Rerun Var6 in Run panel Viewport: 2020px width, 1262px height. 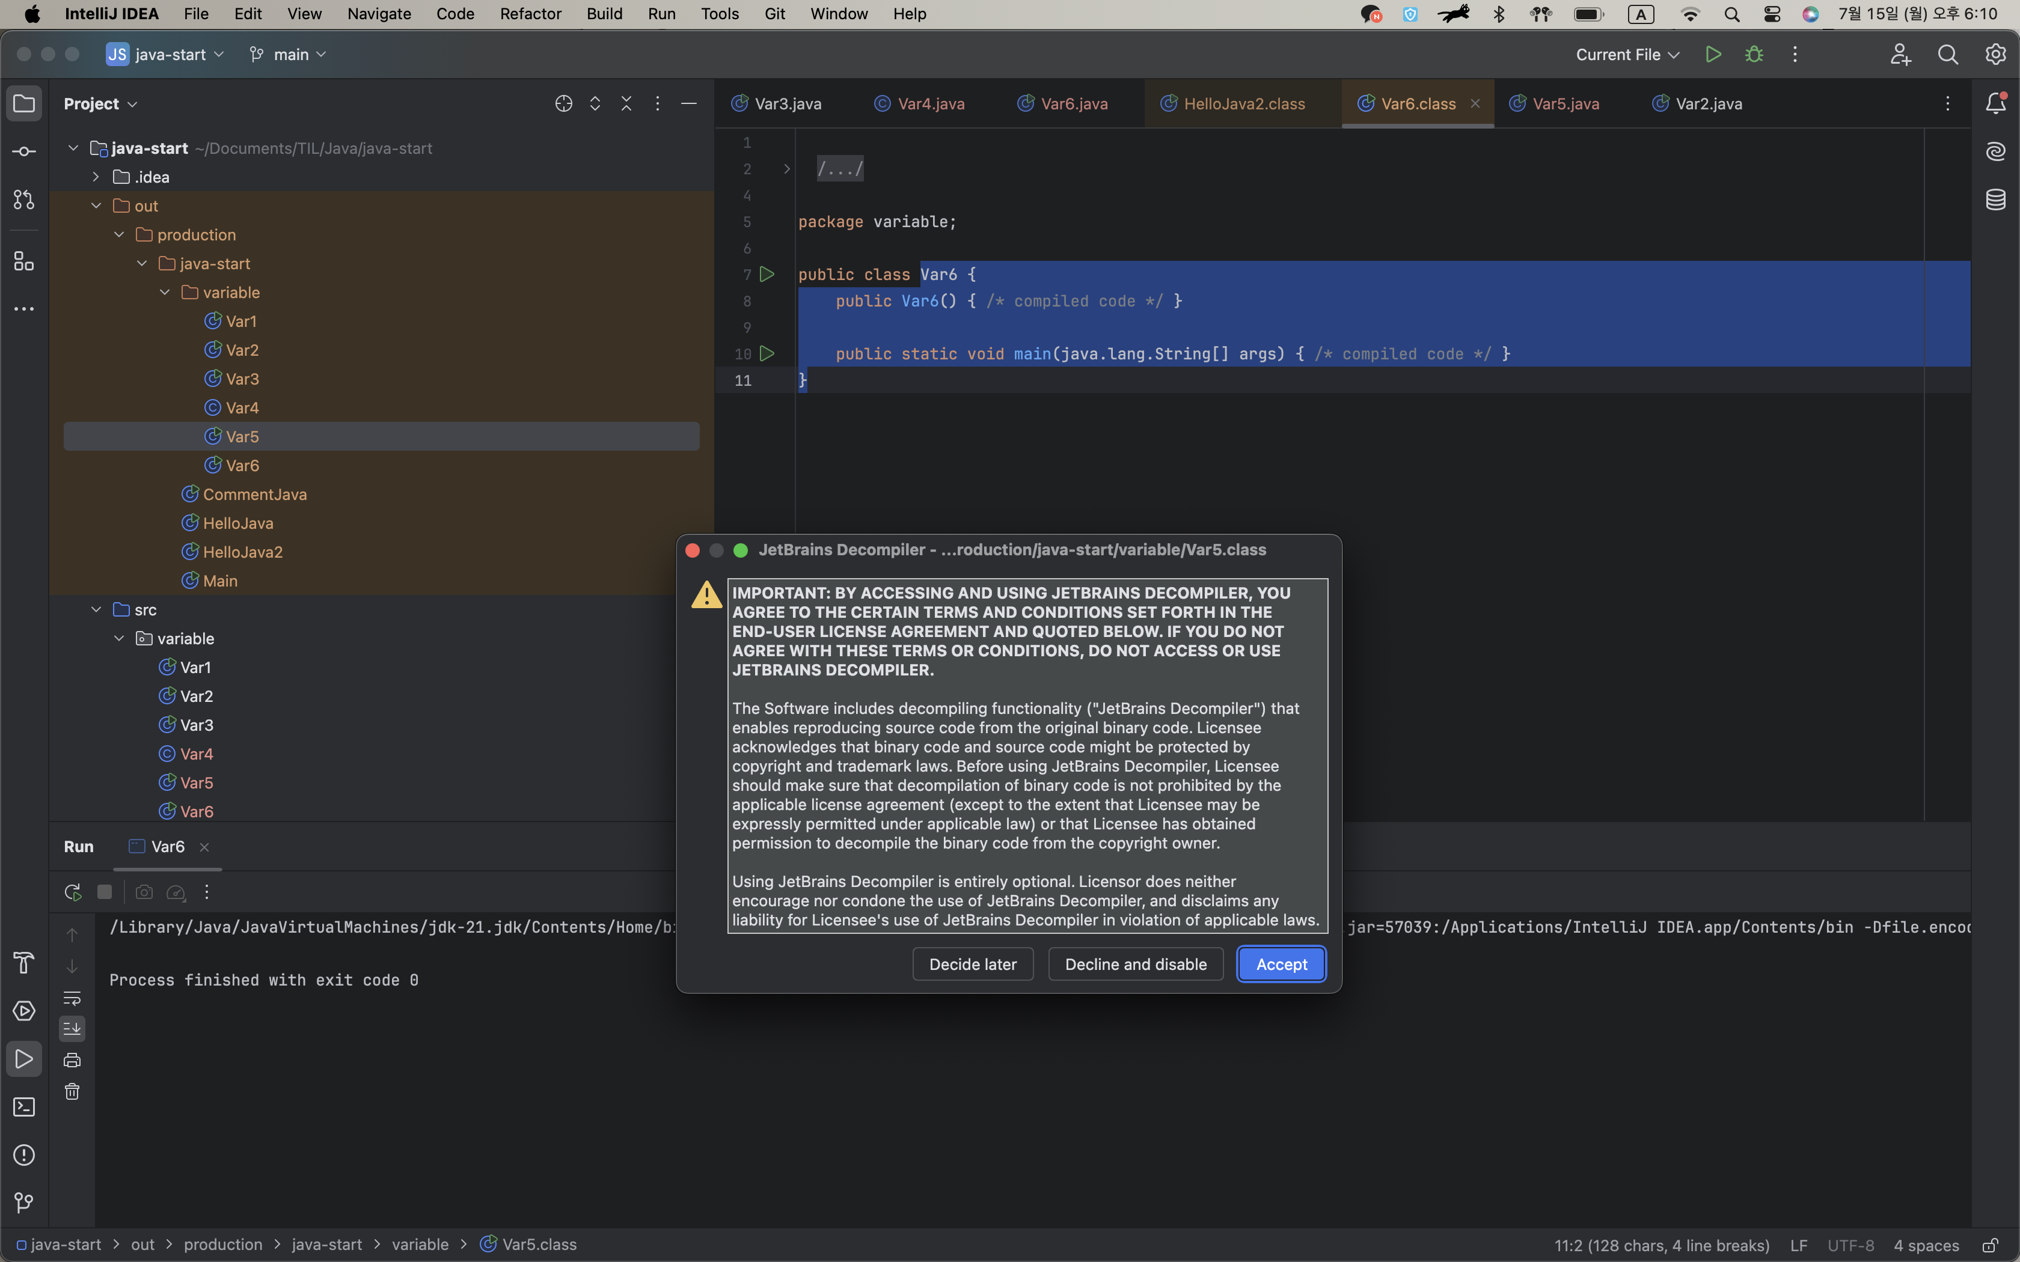[73, 892]
